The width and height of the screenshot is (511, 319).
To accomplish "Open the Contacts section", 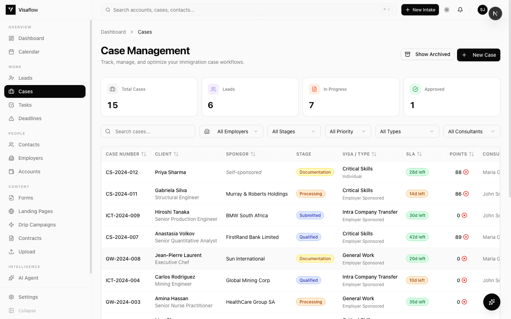I will [29, 144].
